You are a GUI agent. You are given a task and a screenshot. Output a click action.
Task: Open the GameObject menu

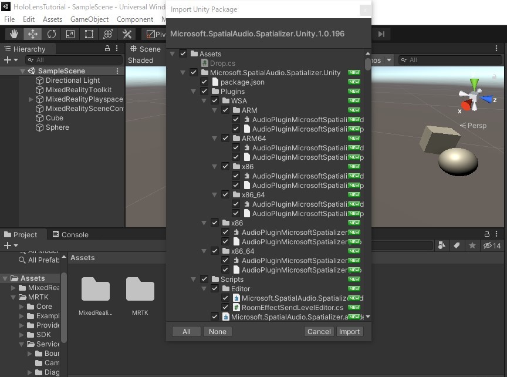[x=90, y=19]
